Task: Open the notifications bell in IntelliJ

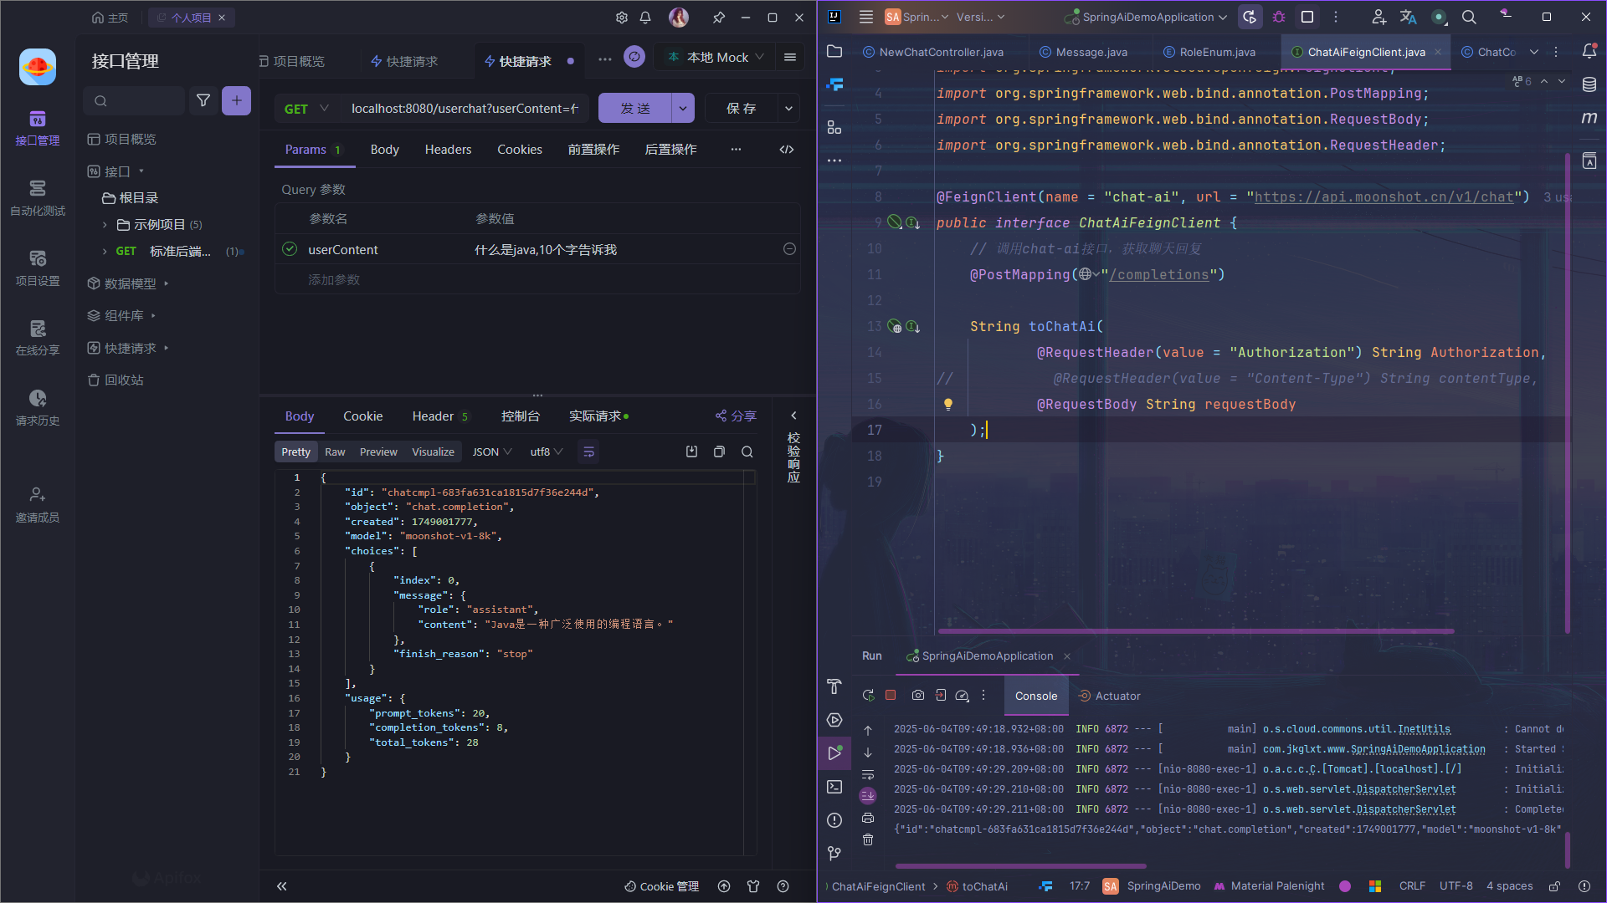Action: (x=1591, y=51)
